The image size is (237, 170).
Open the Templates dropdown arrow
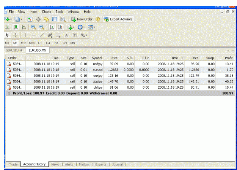pyautogui.click(x=94, y=27)
